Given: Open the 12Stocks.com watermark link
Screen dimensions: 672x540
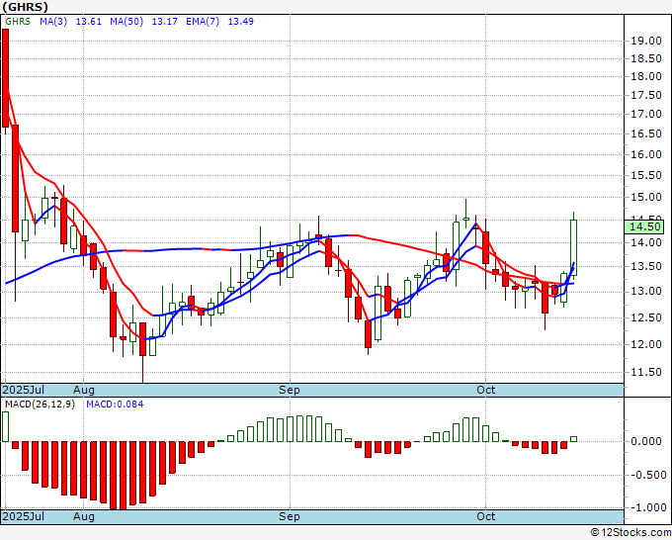Looking at the screenshot, I should [x=630, y=532].
